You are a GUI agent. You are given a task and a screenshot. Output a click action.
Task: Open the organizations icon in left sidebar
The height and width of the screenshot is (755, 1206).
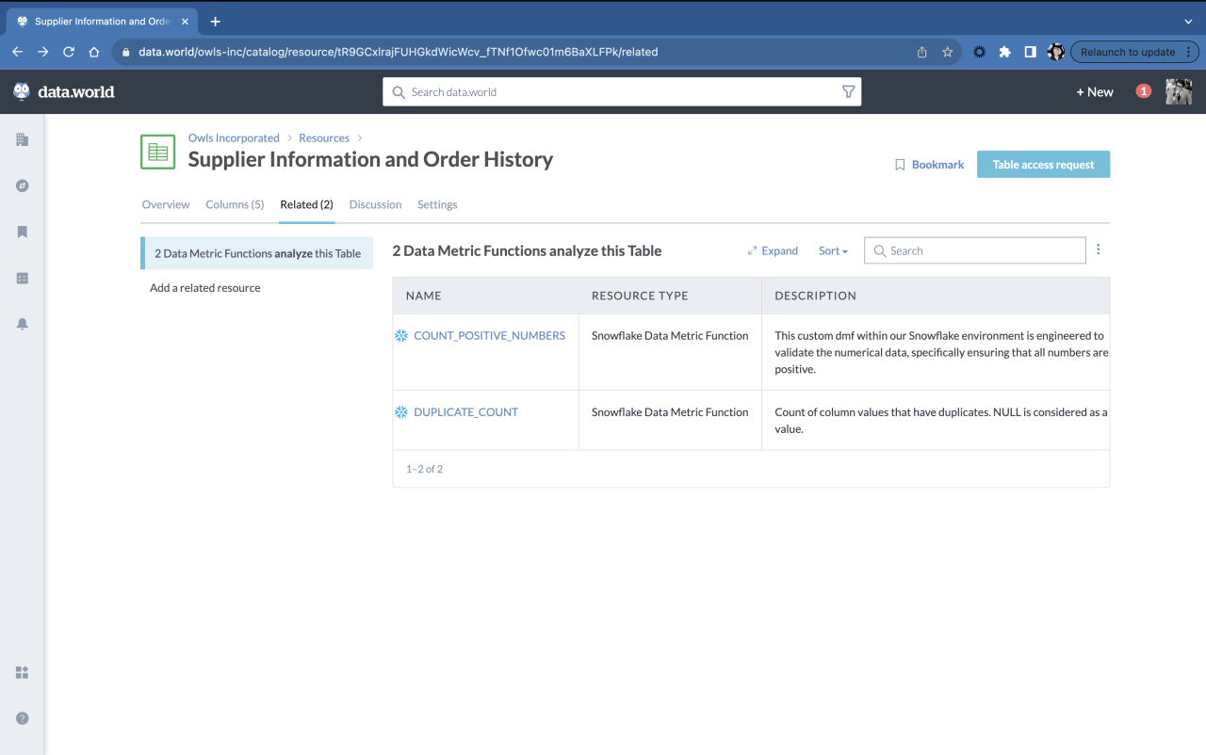(x=23, y=139)
